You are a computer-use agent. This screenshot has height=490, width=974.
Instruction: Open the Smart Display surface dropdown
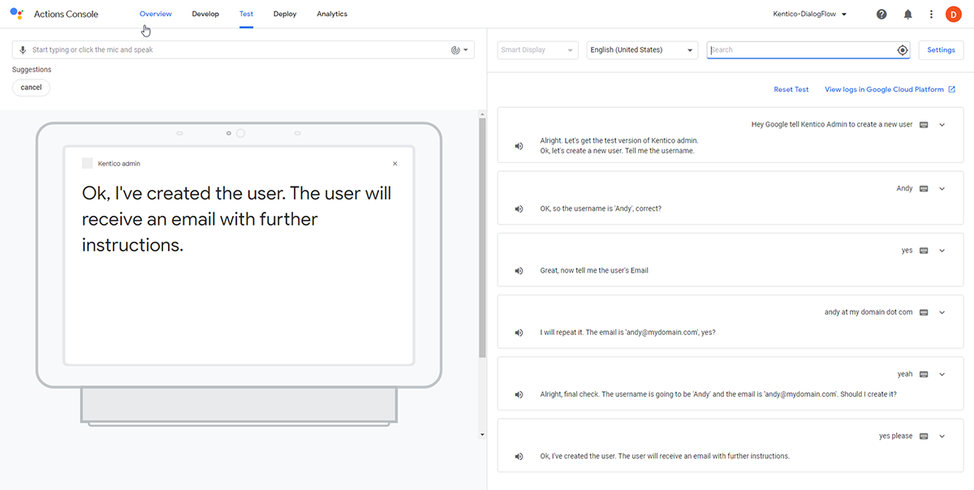click(538, 50)
